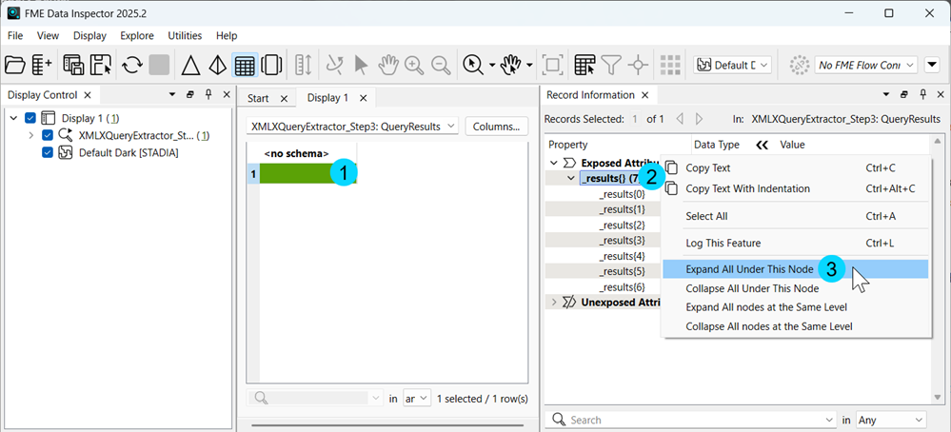Viewport: 951px width, 432px height.
Task: Click the Record Information search field
Action: pos(691,420)
